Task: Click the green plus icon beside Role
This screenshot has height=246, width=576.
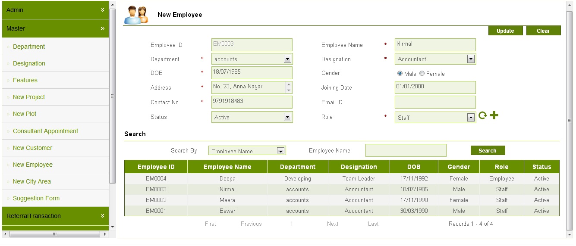Action: pos(494,115)
